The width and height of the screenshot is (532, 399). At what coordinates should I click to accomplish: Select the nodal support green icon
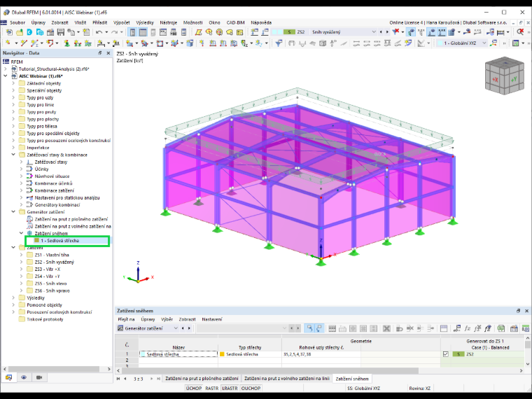(x=66, y=43)
